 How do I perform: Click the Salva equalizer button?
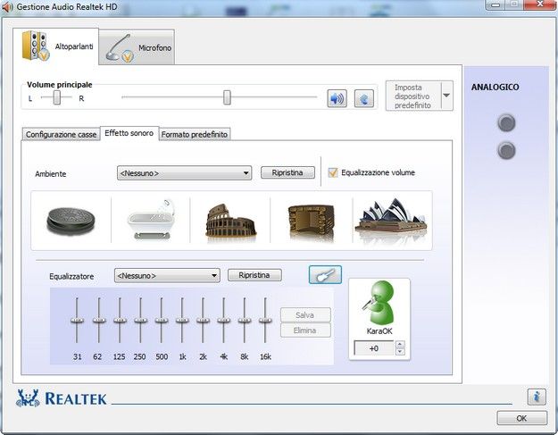[305, 315]
